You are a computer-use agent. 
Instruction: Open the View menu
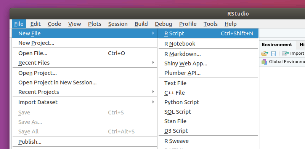pos(74,24)
